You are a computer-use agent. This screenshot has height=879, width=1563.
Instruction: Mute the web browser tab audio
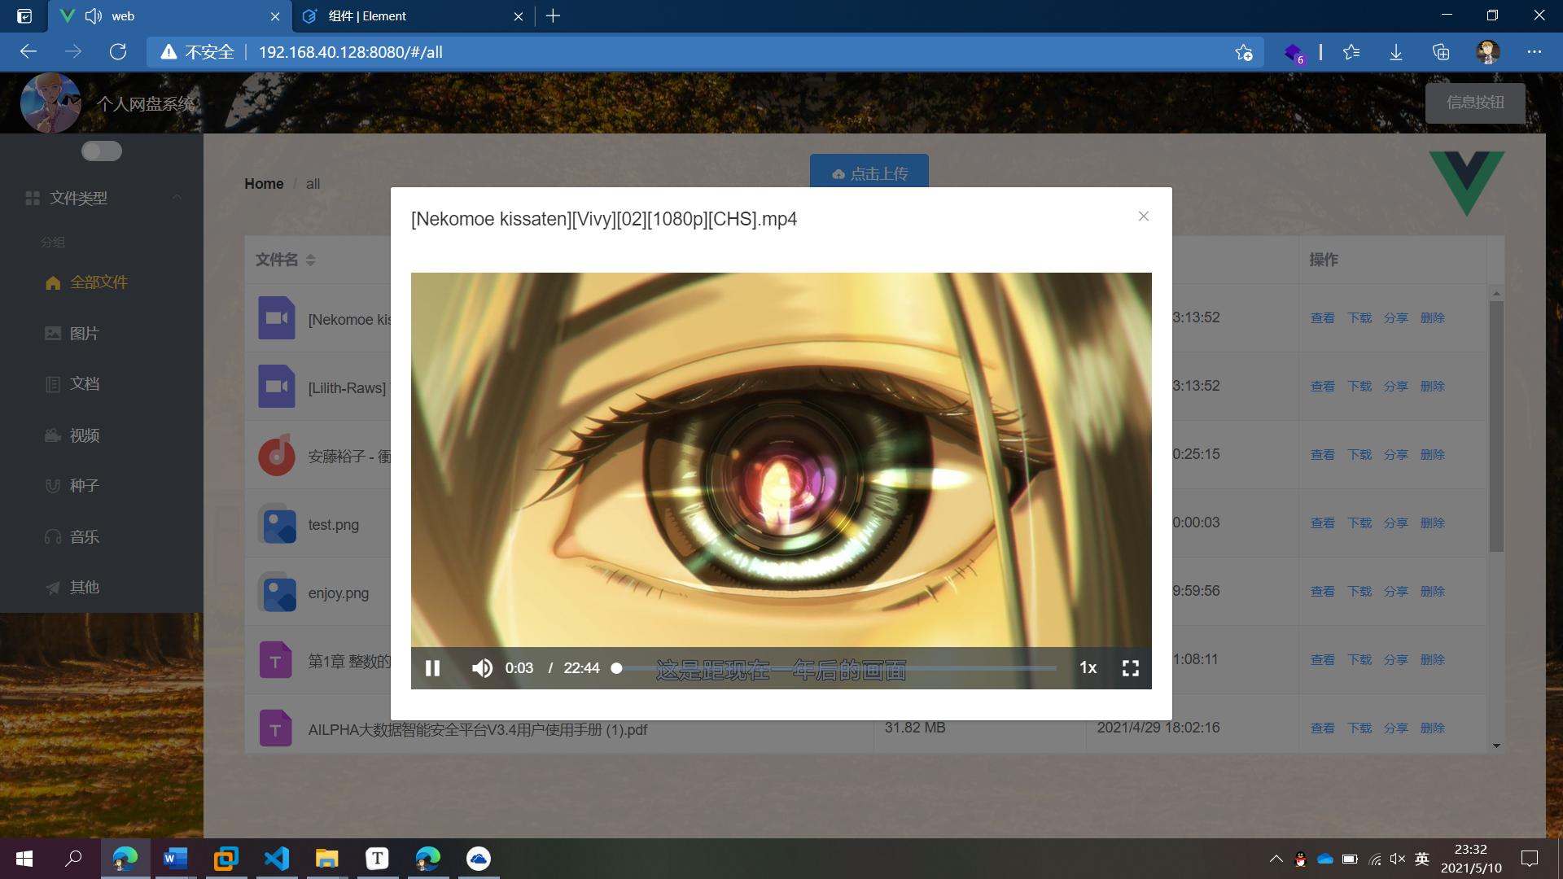pos(94,16)
